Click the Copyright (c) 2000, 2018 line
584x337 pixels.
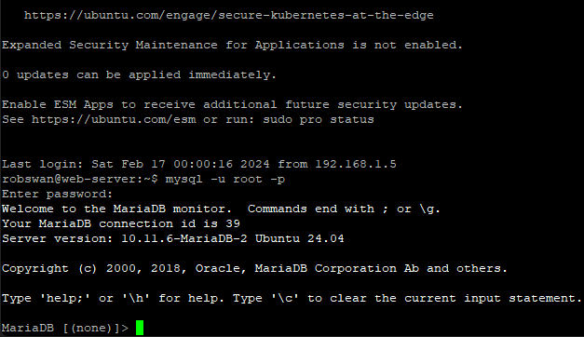255,268
